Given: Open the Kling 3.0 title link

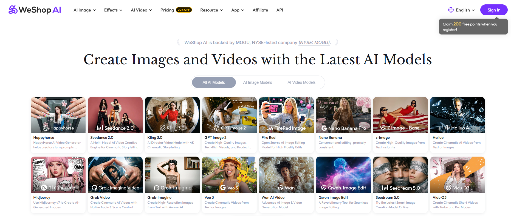Looking at the screenshot, I should (155, 137).
